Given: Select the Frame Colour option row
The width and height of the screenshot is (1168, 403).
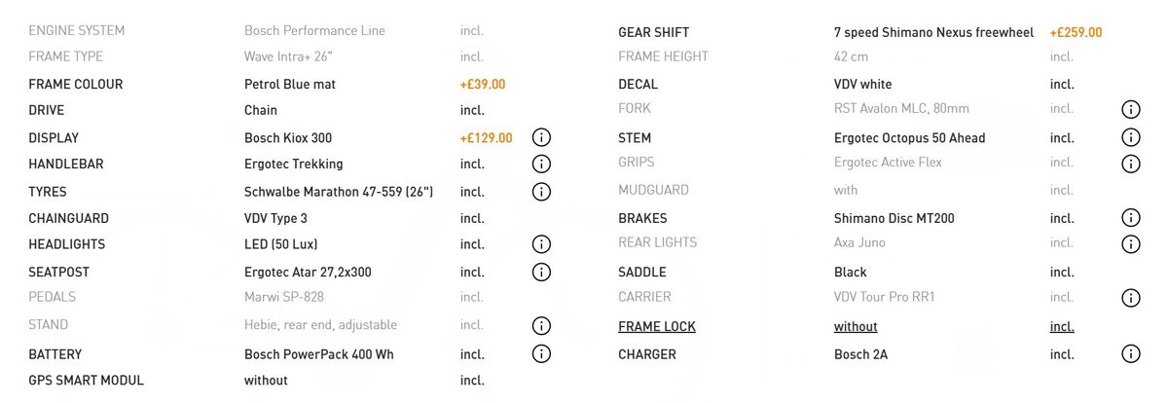Looking at the screenshot, I should click(x=76, y=85).
